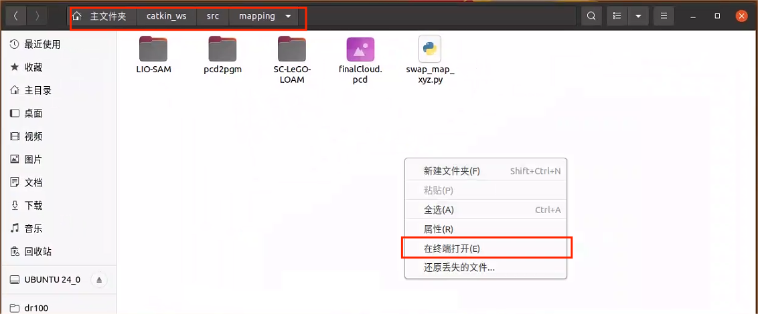Open the dr100 sidebar folder

pyautogui.click(x=58, y=308)
